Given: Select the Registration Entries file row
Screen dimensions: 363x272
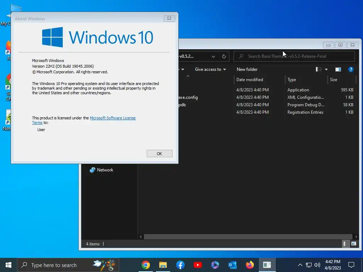Looking at the screenshot, I should tap(305, 112).
